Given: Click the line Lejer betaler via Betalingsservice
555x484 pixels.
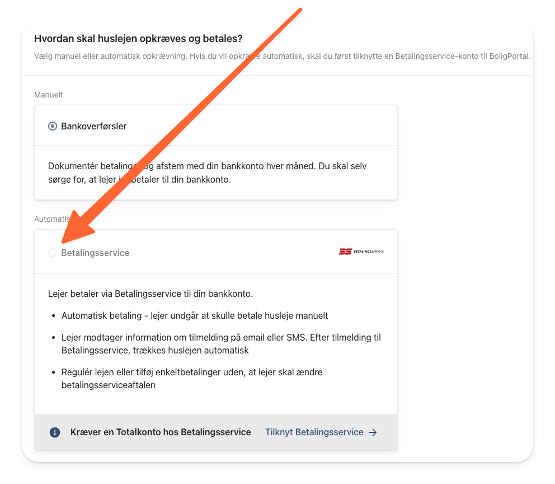Looking at the screenshot, I should (x=150, y=294).
